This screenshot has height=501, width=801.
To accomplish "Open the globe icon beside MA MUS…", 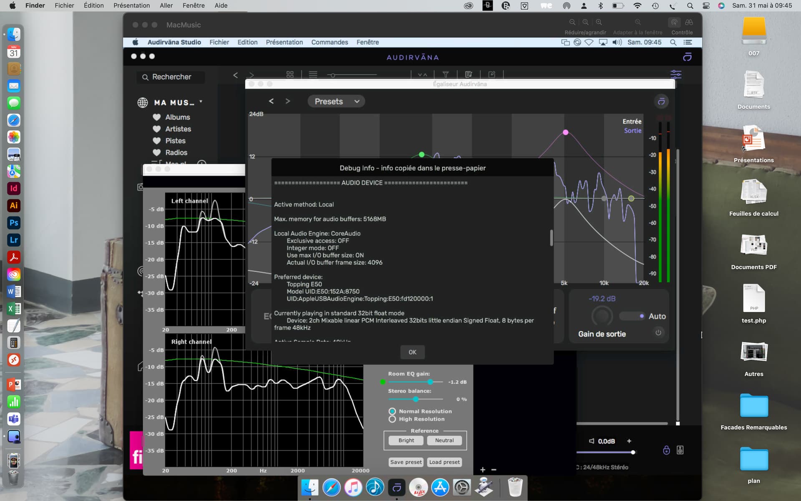I will pos(143,102).
